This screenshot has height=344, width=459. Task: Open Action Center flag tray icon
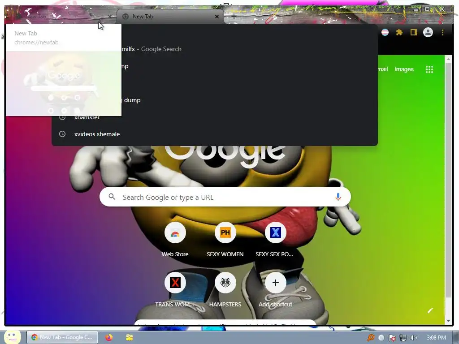392,338
